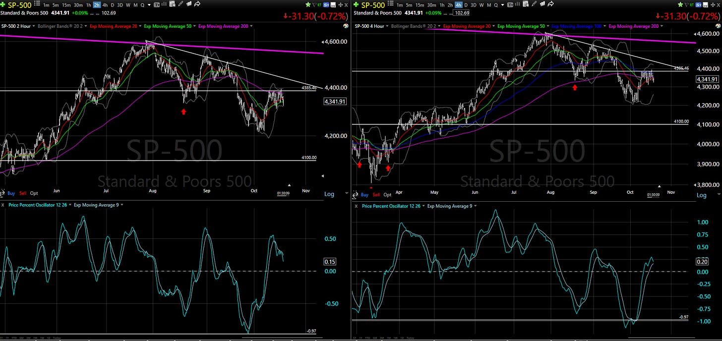
Task: Click the color palette icon on the 4 Hour chart
Action: (x=718, y=26)
